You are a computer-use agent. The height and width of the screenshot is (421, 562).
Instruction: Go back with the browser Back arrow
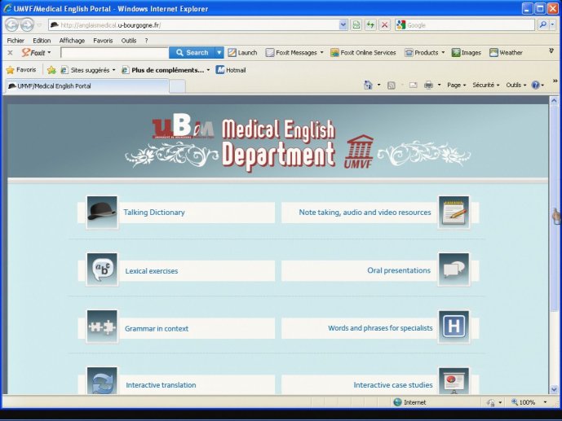pos(12,25)
